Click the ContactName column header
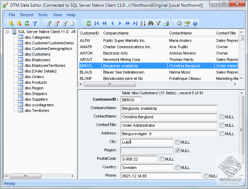This screenshot has height=189, width=248. point(190,33)
